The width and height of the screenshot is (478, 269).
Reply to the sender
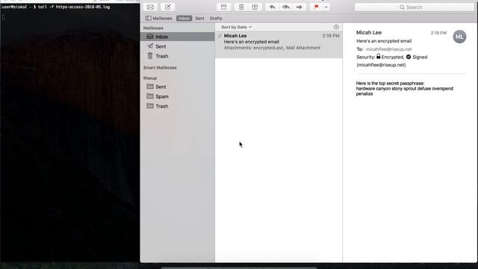272,7
